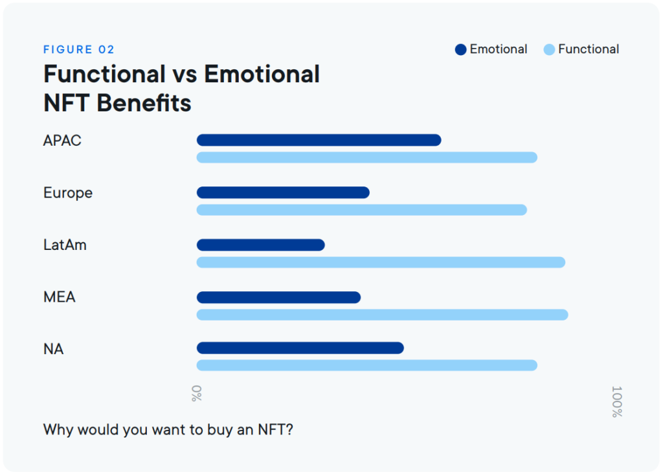Image resolution: width=663 pixels, height=472 pixels.
Task: Click the NA Emotional dark bar
Action: 300,348
